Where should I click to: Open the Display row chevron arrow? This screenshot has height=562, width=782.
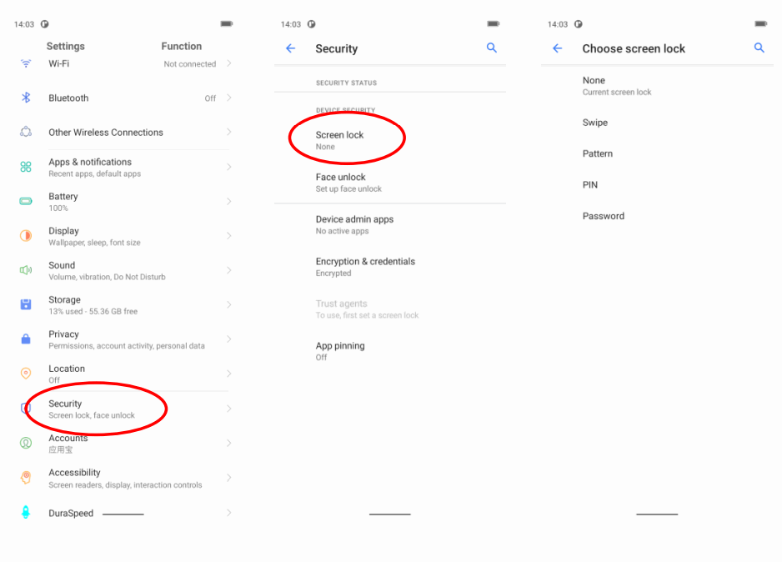point(229,236)
